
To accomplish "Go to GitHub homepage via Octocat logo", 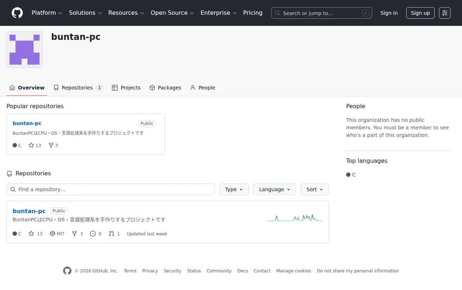I will [17, 13].
